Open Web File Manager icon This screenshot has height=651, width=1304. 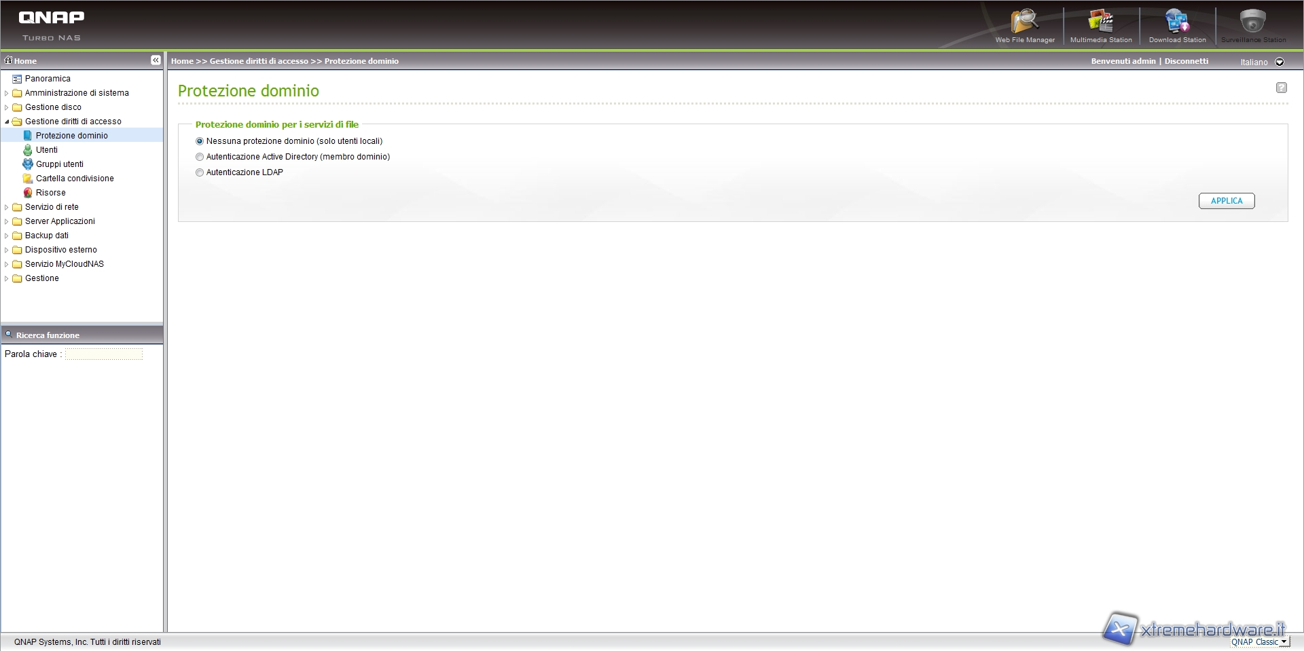coord(1024,24)
